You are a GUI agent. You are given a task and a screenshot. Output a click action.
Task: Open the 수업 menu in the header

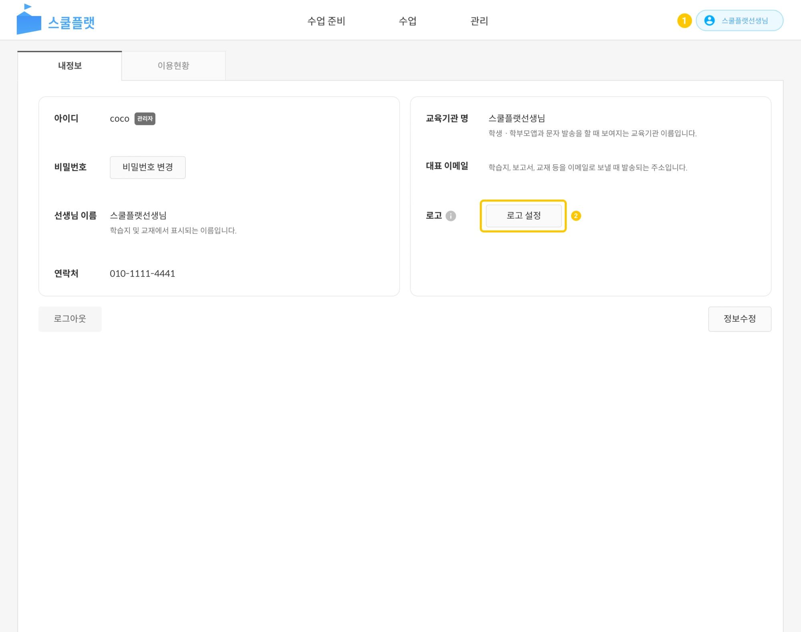click(407, 21)
